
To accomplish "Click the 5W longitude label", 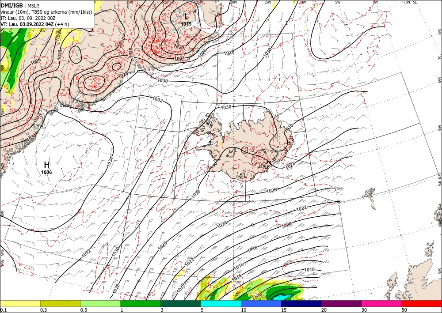I will [x=338, y=2].
